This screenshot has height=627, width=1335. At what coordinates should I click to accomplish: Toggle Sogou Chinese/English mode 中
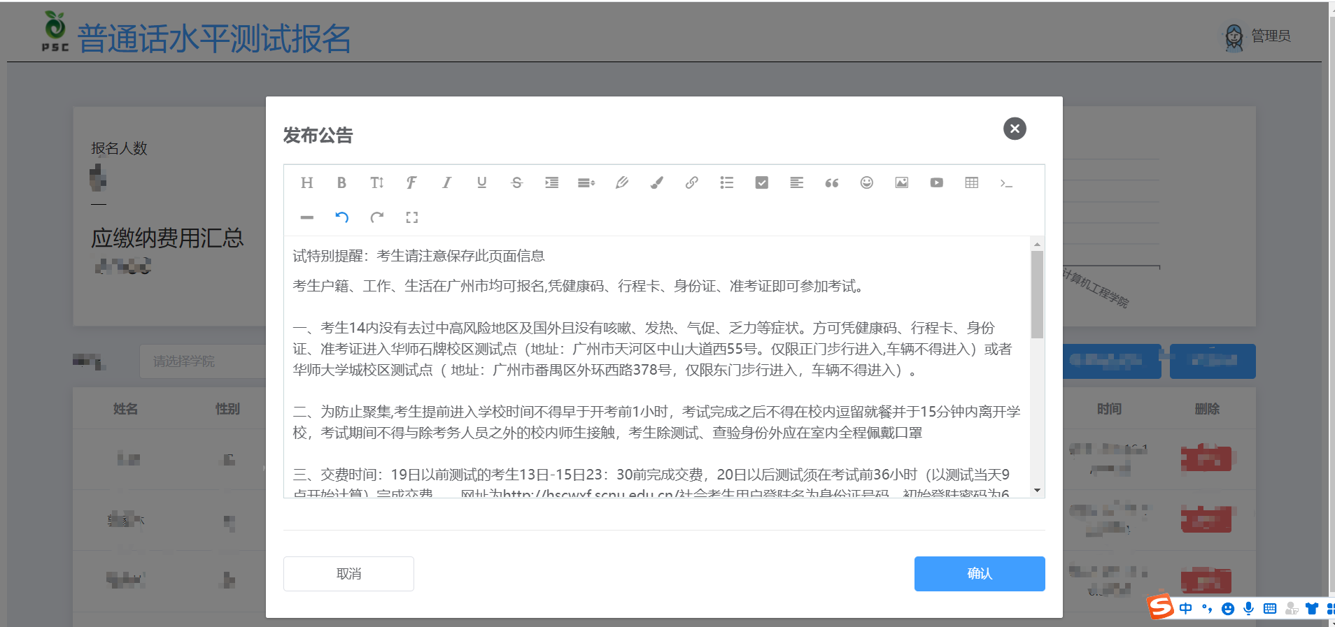click(1185, 608)
